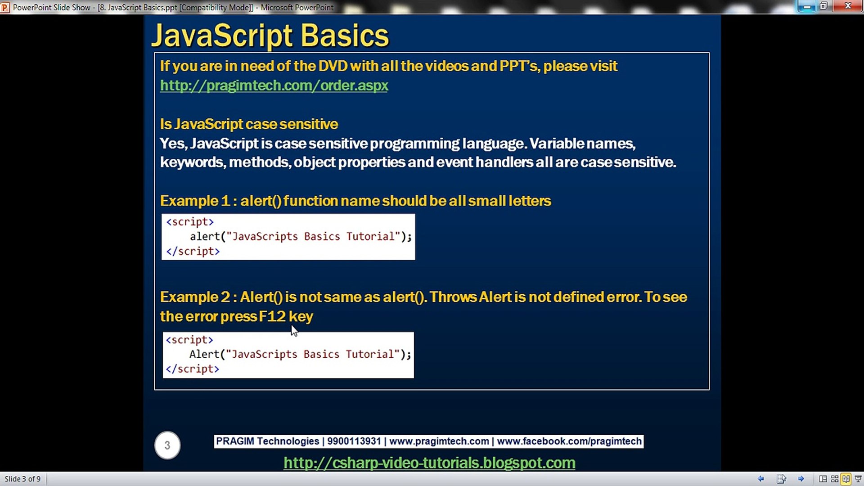Go to the previous slide arrow
Screen dimensions: 864x486
coord(761,479)
